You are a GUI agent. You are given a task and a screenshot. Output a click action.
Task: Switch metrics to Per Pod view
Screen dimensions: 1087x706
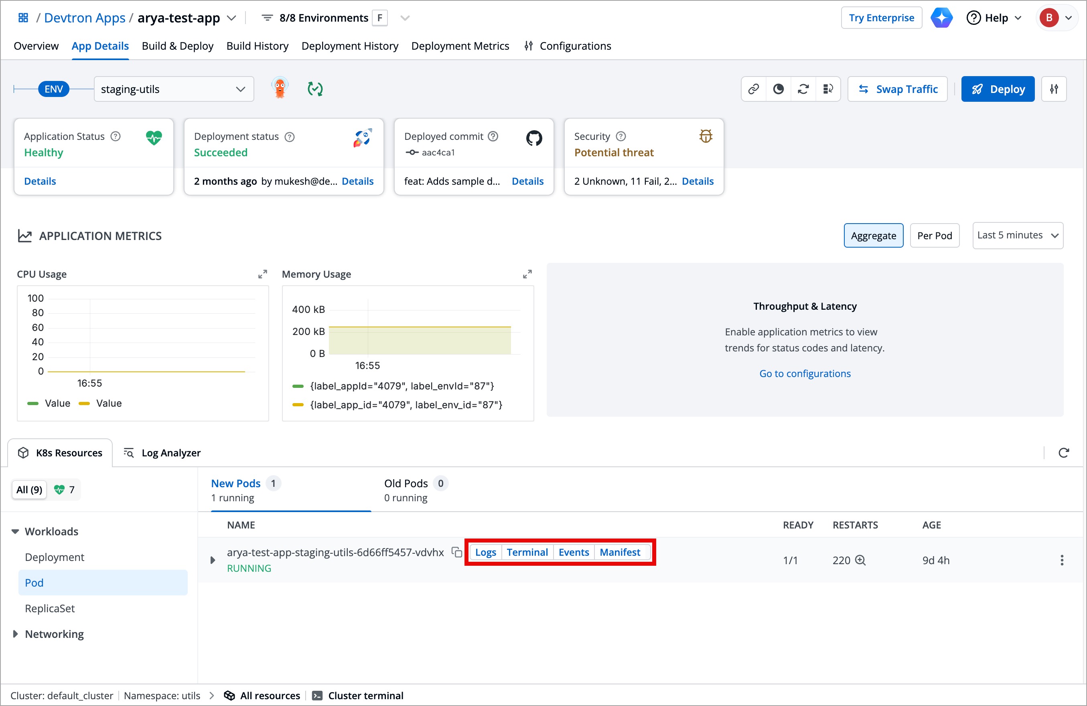935,236
